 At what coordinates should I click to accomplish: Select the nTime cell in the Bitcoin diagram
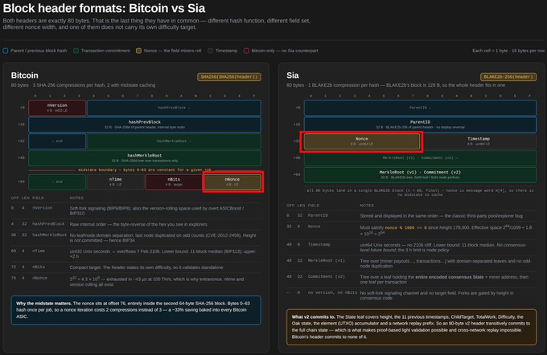point(116,182)
